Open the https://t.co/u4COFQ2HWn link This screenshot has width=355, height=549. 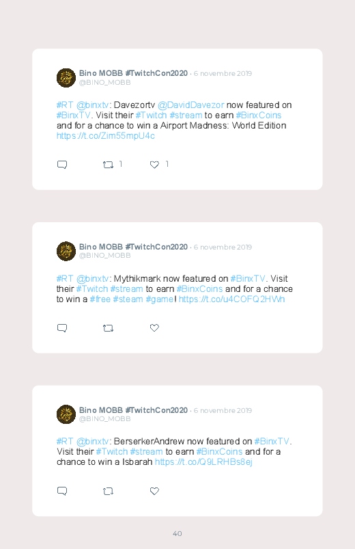point(232,299)
